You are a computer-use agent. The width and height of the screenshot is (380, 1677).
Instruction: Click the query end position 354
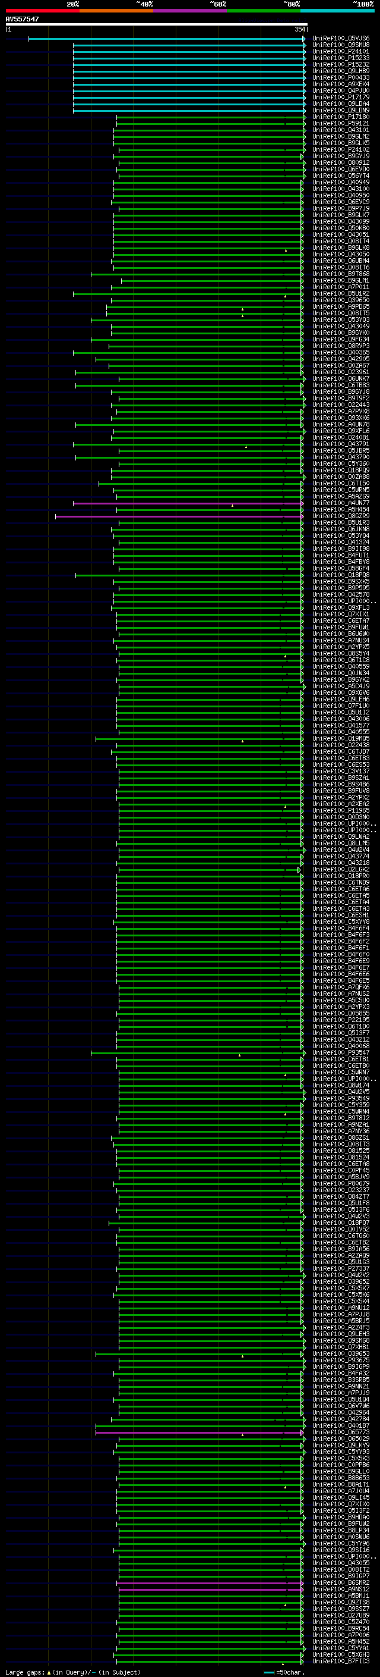pyautogui.click(x=299, y=29)
